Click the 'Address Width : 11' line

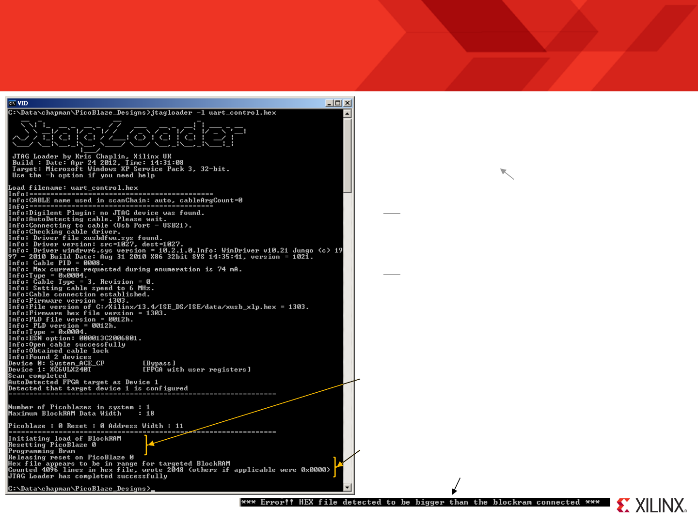point(96,426)
